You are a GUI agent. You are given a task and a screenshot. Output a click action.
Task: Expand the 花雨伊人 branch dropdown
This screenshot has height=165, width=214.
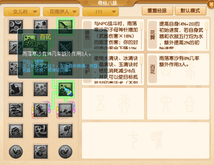[61, 12]
